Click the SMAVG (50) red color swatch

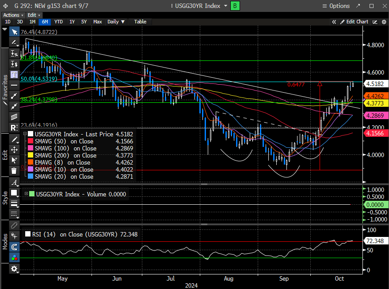point(30,141)
